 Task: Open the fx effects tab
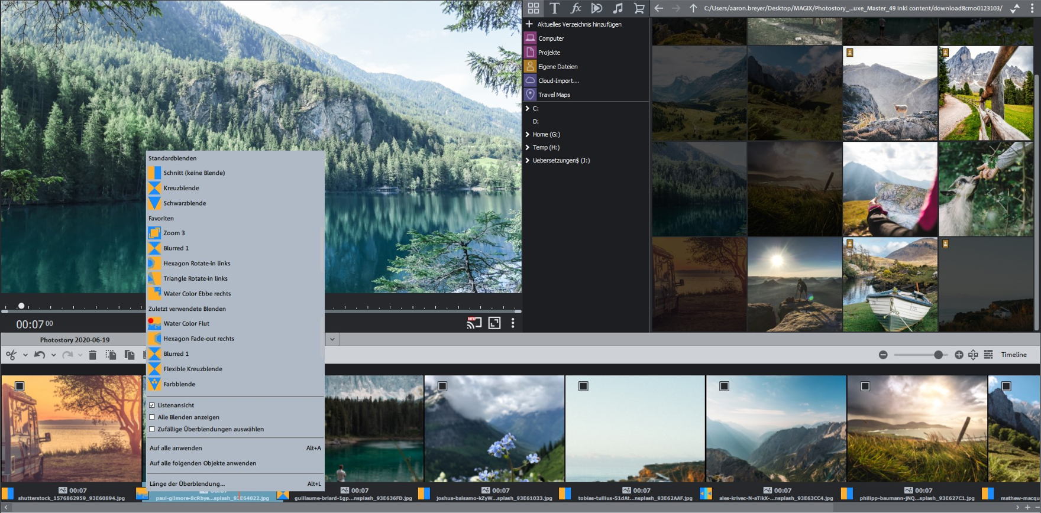576,8
